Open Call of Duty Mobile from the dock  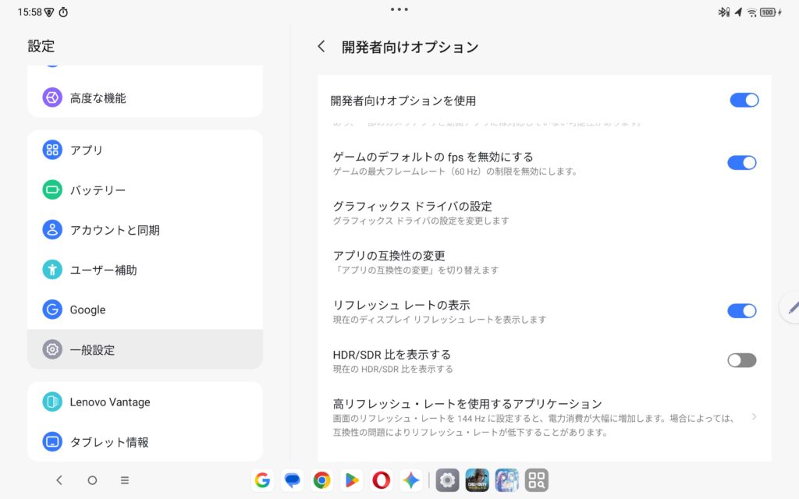tap(477, 480)
